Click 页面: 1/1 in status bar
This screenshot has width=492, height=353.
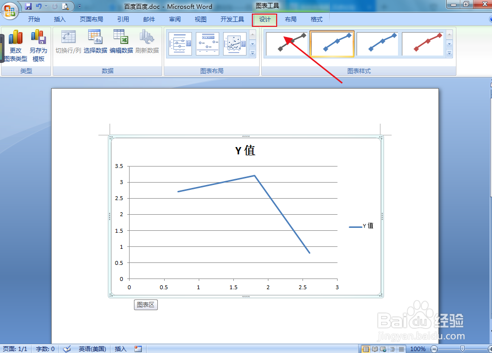(15, 349)
